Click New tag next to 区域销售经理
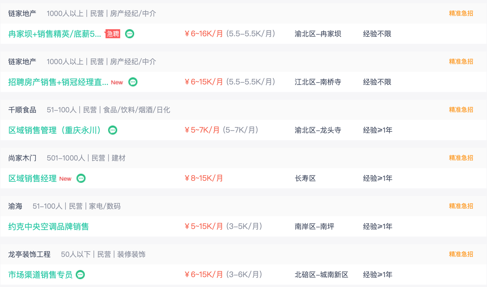Screen dimensions: 487x287 point(65,179)
